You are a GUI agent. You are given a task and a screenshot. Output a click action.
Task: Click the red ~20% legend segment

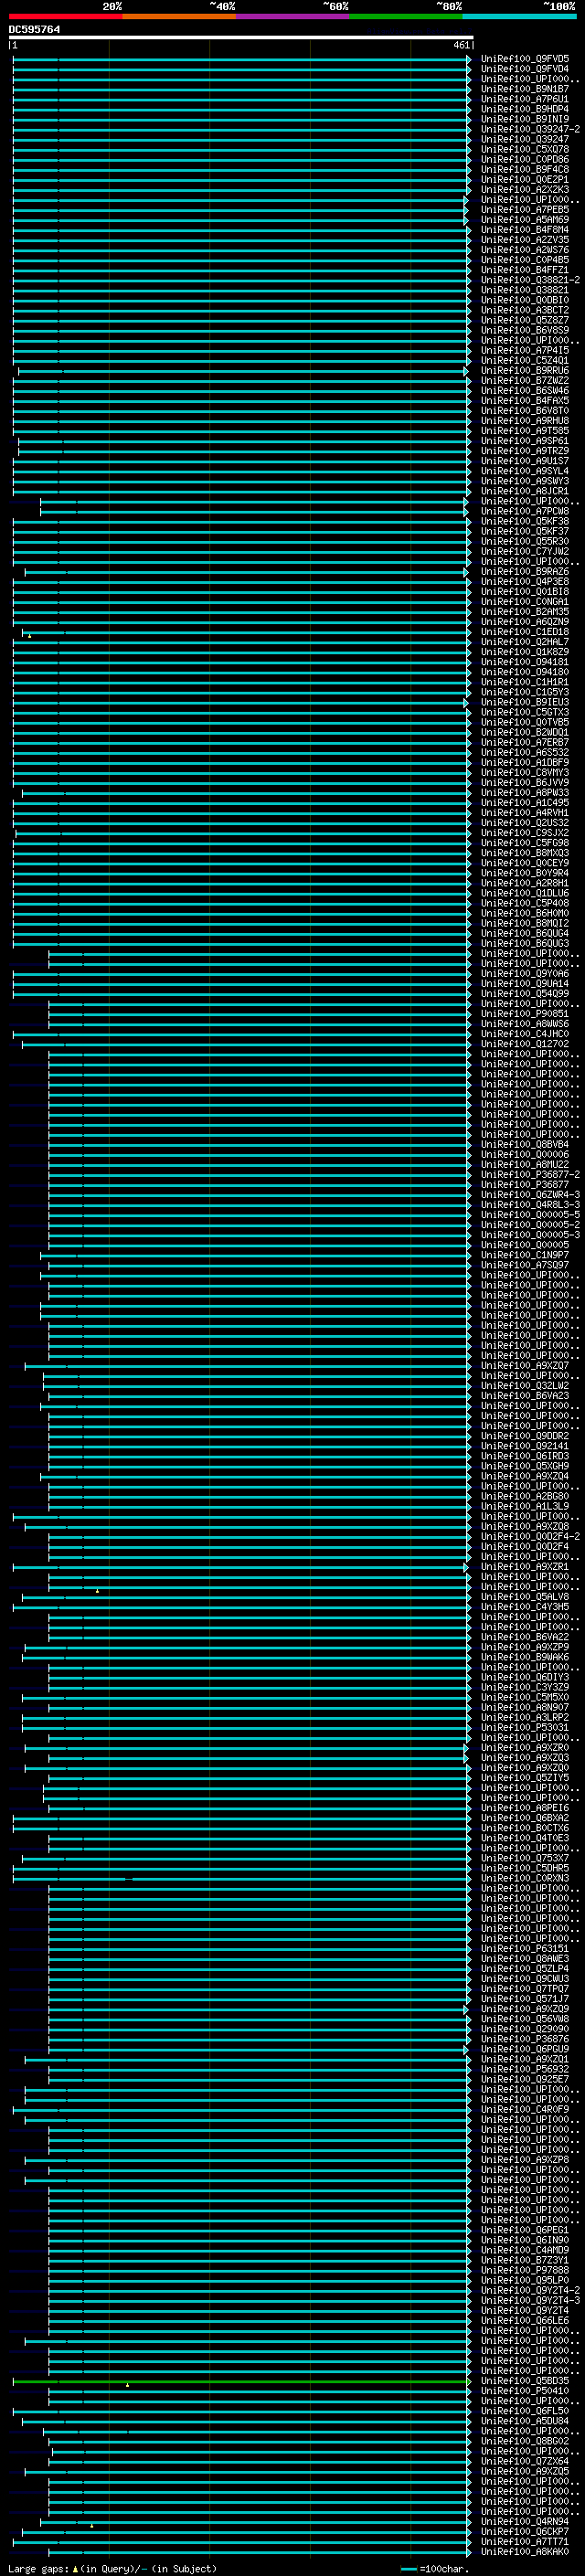click(x=65, y=16)
